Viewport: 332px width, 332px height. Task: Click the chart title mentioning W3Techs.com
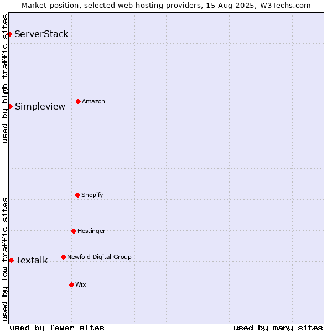click(x=166, y=6)
